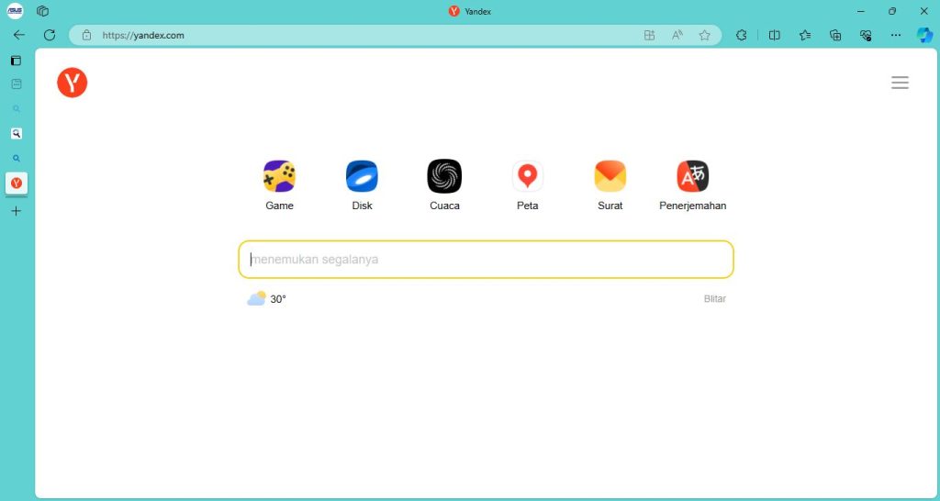Open the browser Settings and more menu
Image resolution: width=940 pixels, height=501 pixels.
click(x=895, y=35)
